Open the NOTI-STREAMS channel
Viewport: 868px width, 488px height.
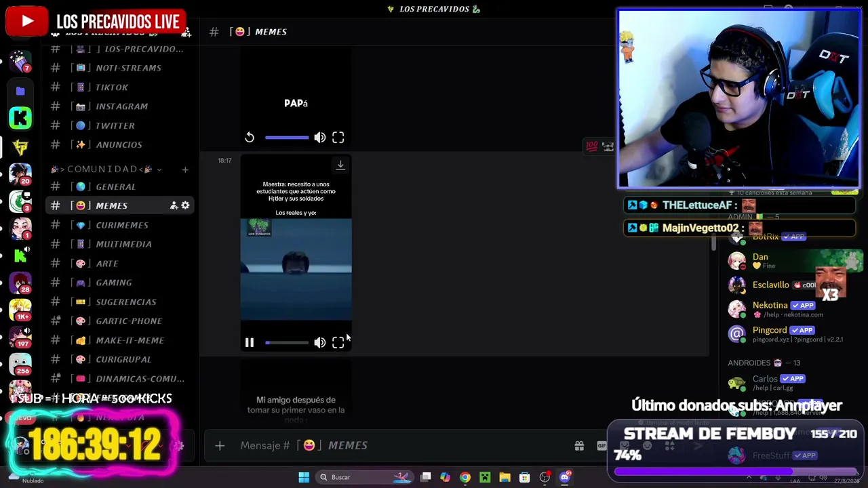(x=121, y=68)
